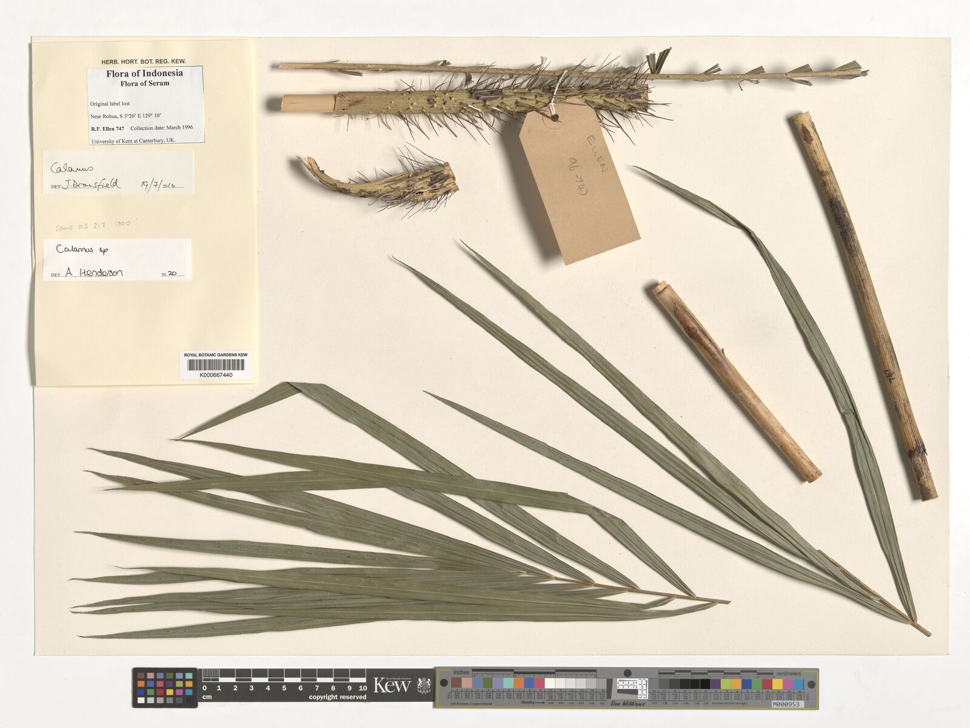Click the Kew logo on the scale bar

coord(392,686)
